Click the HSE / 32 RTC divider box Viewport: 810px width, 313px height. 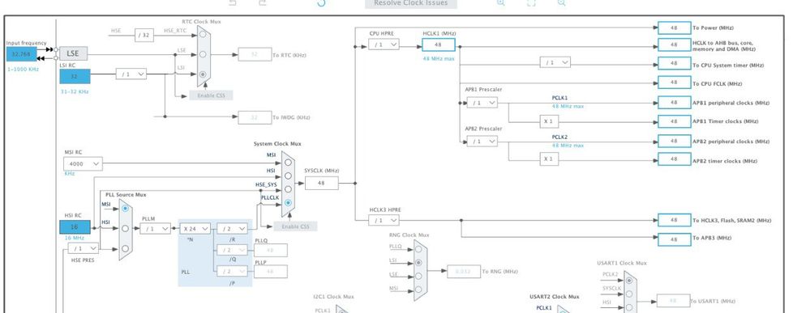[144, 35]
